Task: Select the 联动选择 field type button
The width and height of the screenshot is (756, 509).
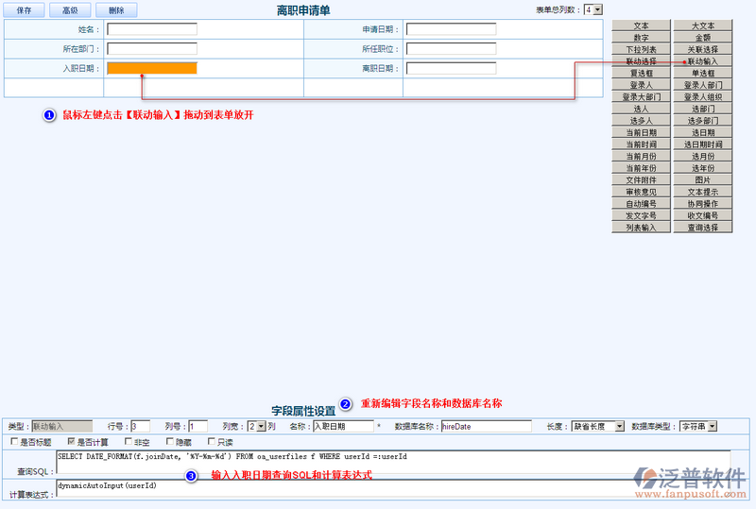Action: 642,61
